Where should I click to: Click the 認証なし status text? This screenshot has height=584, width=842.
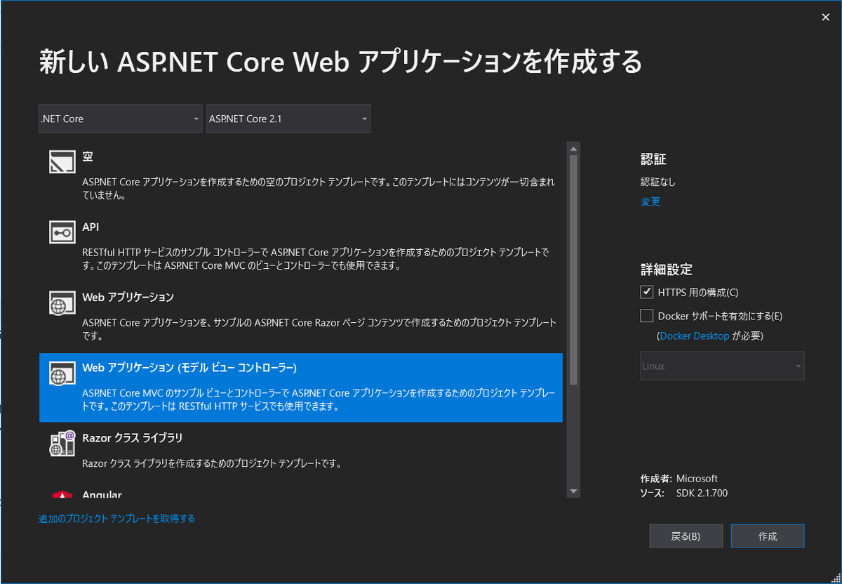tap(658, 182)
